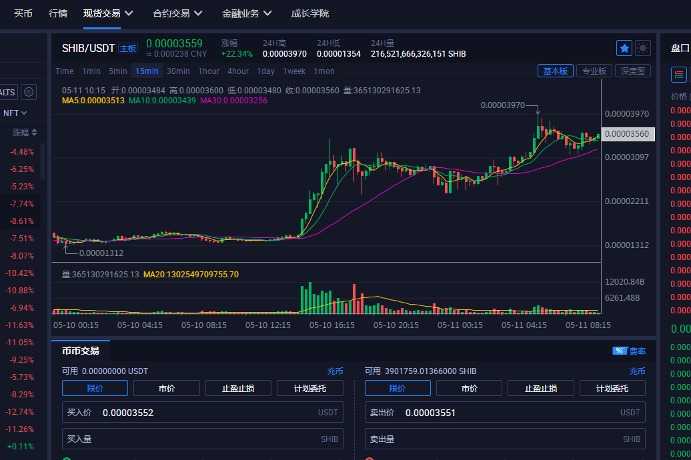Click the swap icon beside ALTS
This screenshot has width=691, height=460.
coord(29,92)
